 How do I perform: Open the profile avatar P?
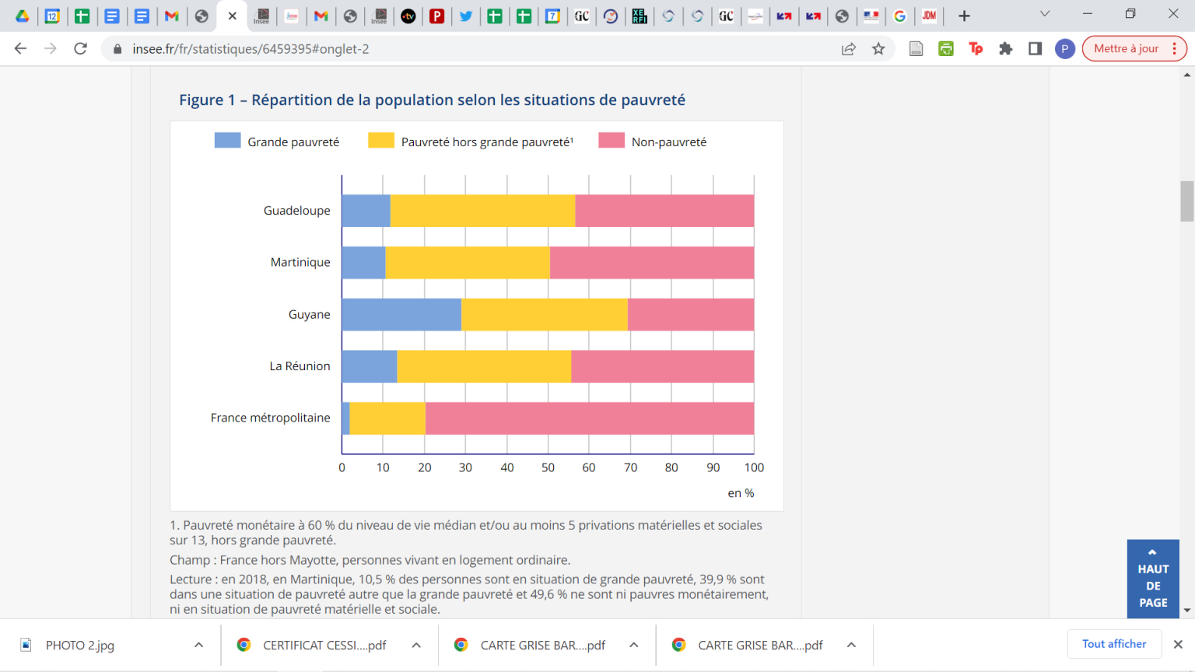(1064, 49)
